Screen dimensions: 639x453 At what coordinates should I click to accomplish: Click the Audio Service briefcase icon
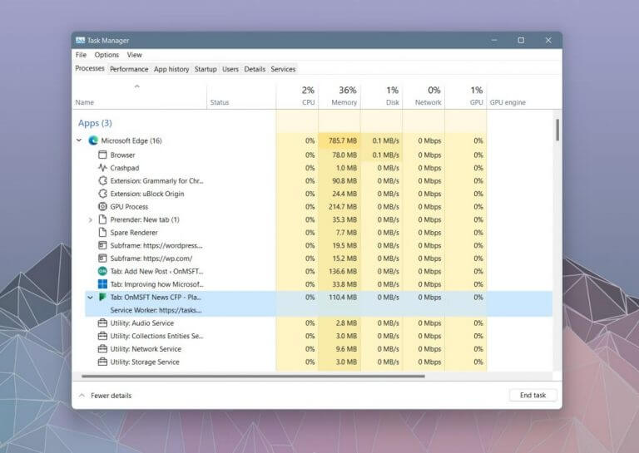[x=102, y=323]
